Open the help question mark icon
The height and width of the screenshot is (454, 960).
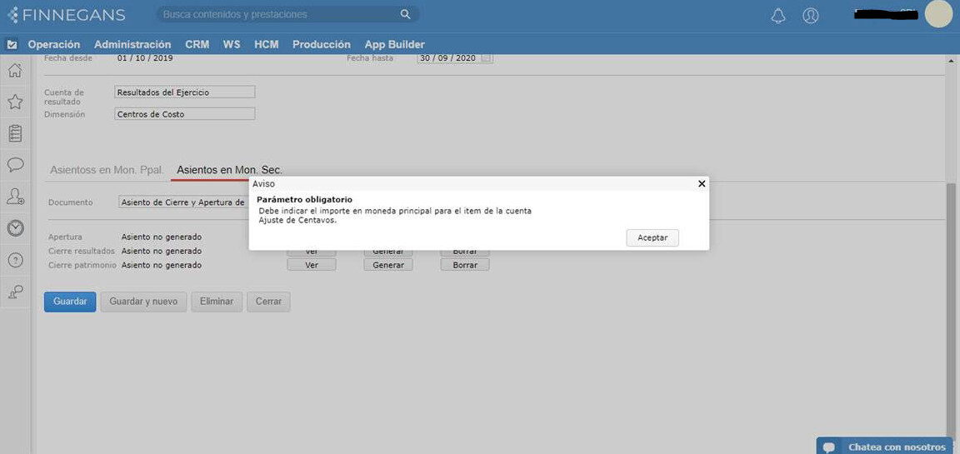pos(15,260)
